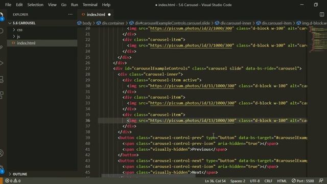Open the Remote Explorer activity icon
The height and width of the screenshot is (184, 327).
click(x=2, y=79)
